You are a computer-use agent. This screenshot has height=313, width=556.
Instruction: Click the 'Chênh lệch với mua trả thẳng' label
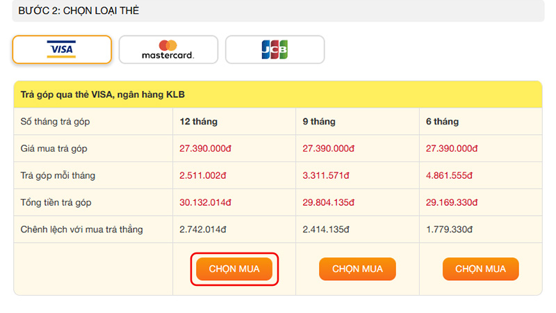(82, 230)
